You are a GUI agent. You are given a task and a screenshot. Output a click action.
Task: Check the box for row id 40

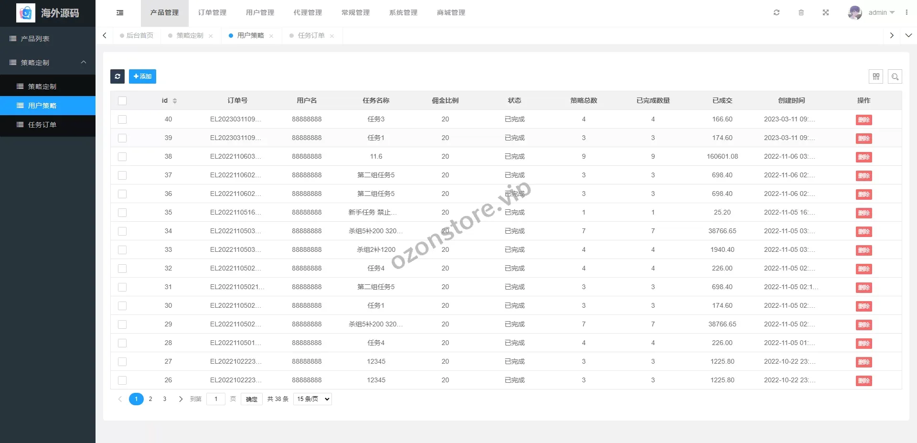pos(122,119)
